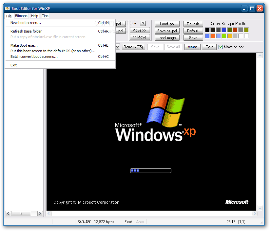Open the Tips menu
This screenshot has height=231, width=270.
45,16
